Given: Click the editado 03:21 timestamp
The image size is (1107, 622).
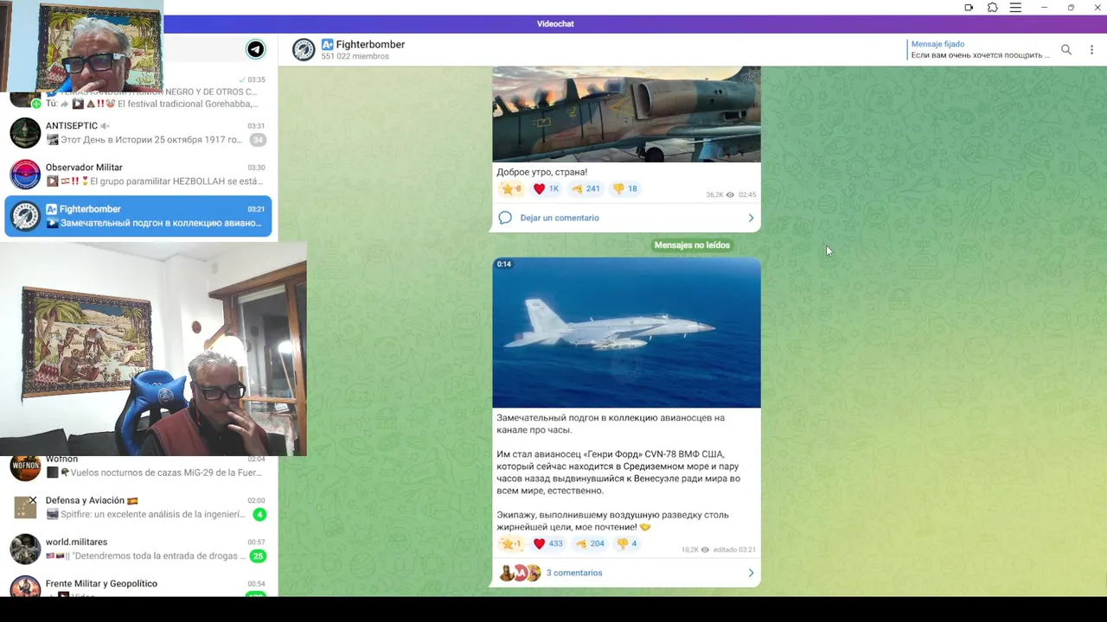Looking at the screenshot, I should pyautogui.click(x=734, y=549).
